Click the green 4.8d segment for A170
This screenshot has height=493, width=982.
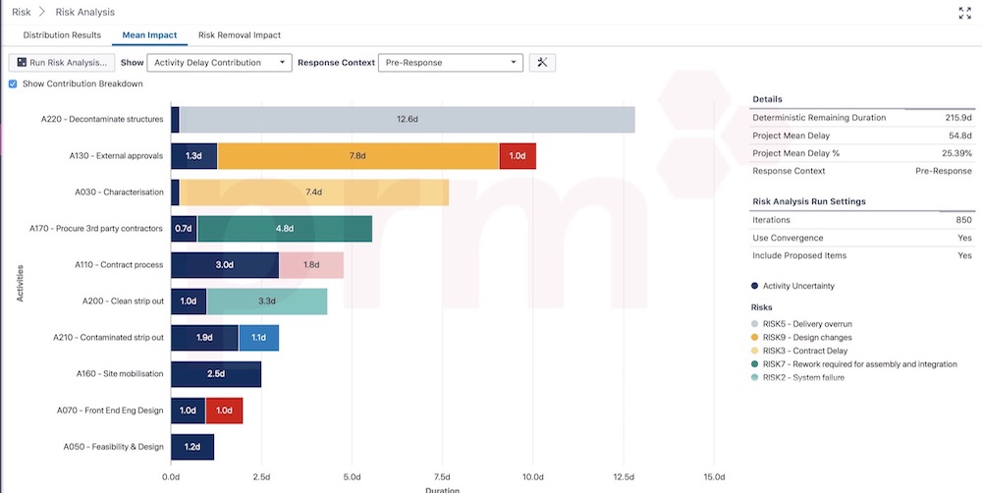click(284, 229)
